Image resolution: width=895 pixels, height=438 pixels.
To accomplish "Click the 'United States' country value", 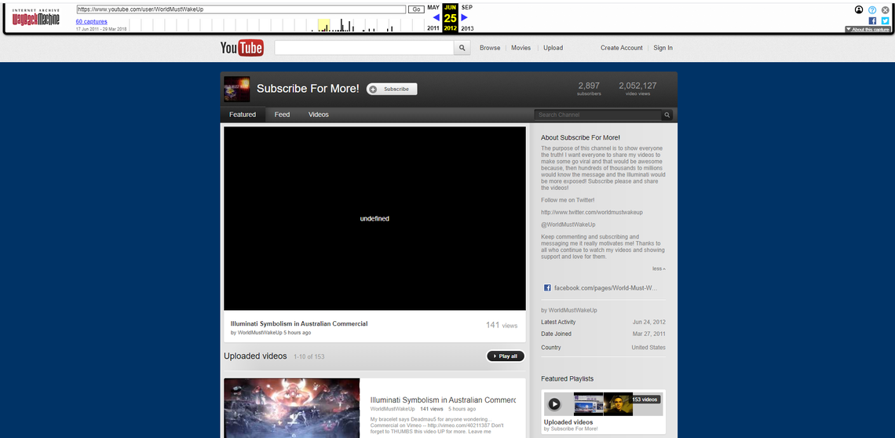I will coord(648,348).
